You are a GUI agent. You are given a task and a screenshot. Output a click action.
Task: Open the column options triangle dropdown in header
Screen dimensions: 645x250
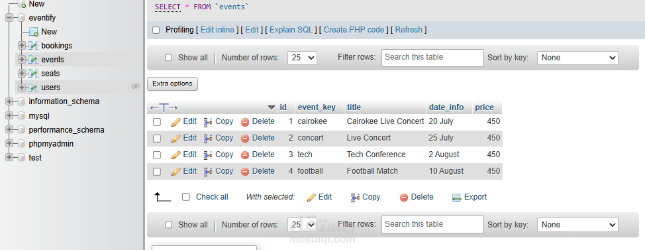[x=271, y=107]
